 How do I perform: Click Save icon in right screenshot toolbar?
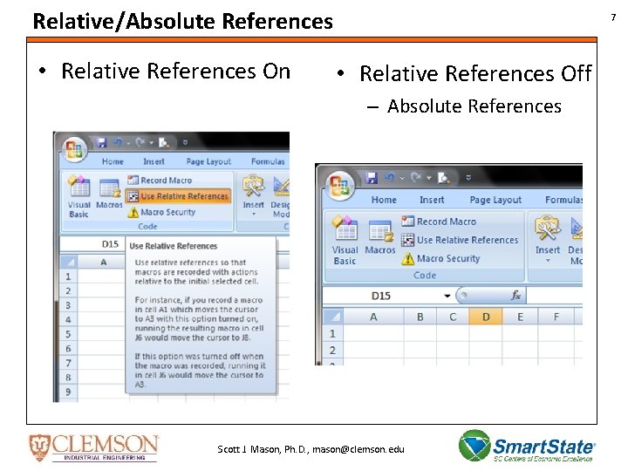372,177
